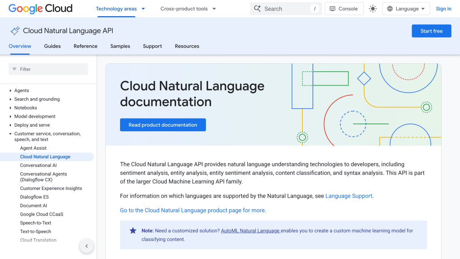Open Google Cloud CCaaS in the sidebar
The height and width of the screenshot is (259, 460).
(41, 214)
